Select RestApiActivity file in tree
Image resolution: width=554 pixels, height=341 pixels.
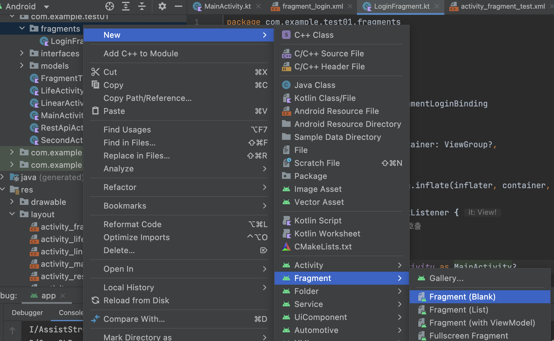[x=57, y=128]
